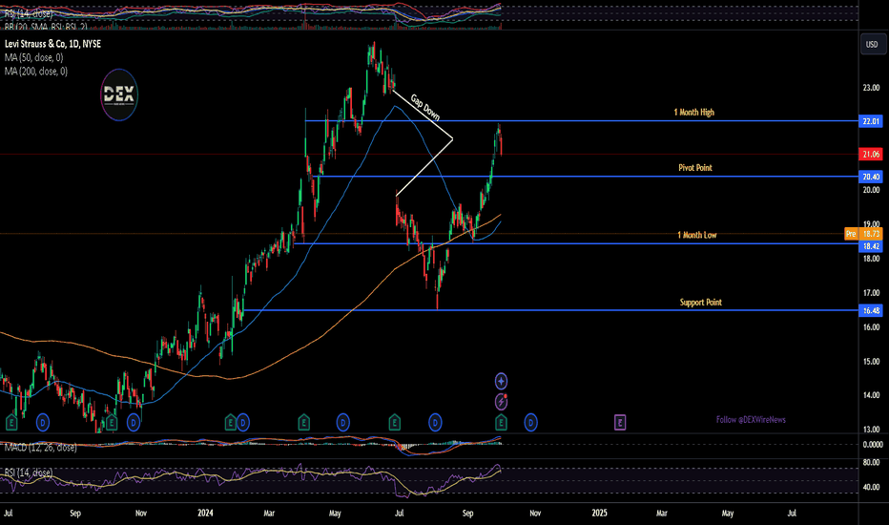
Task: Click the earnings E marker for October 2023
Action: pyautogui.click(x=111, y=422)
